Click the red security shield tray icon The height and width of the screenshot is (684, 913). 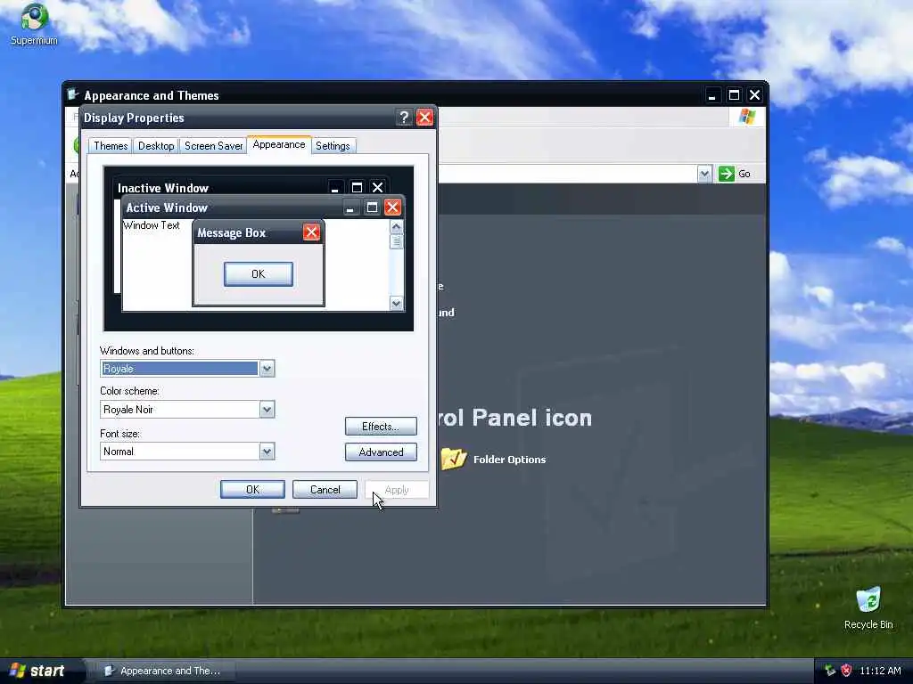click(847, 671)
